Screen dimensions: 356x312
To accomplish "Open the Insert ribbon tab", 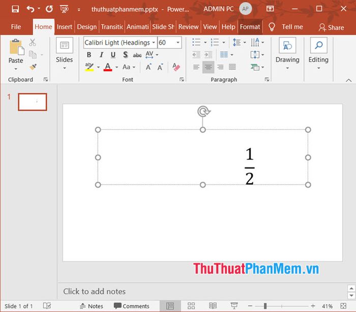I will point(65,27).
